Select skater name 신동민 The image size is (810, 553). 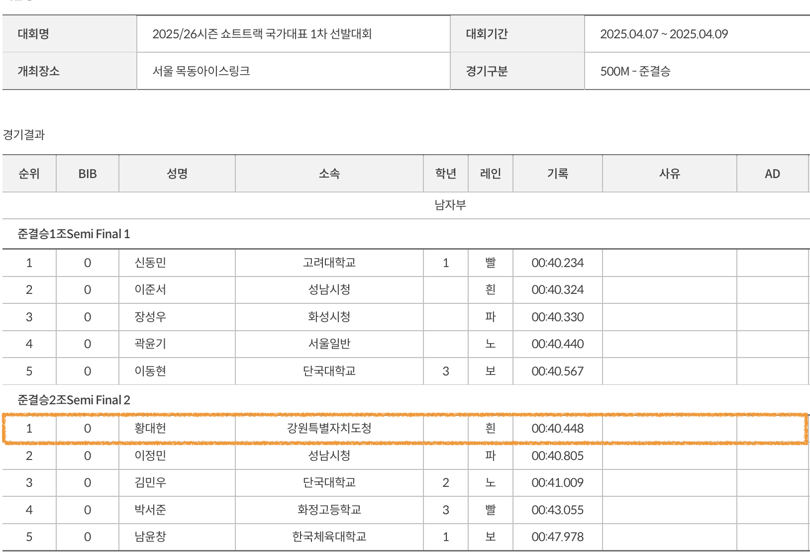(x=150, y=263)
